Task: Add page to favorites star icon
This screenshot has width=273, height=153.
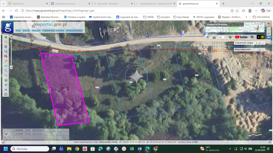Action: [237, 11]
